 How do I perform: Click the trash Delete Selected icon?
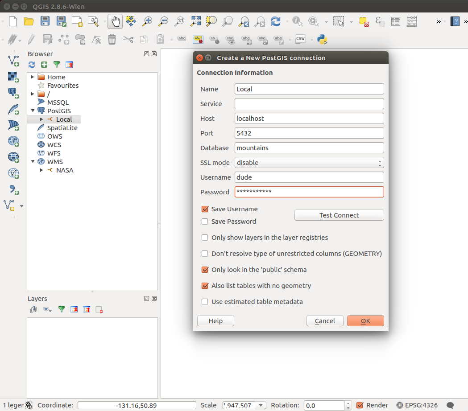coord(112,39)
